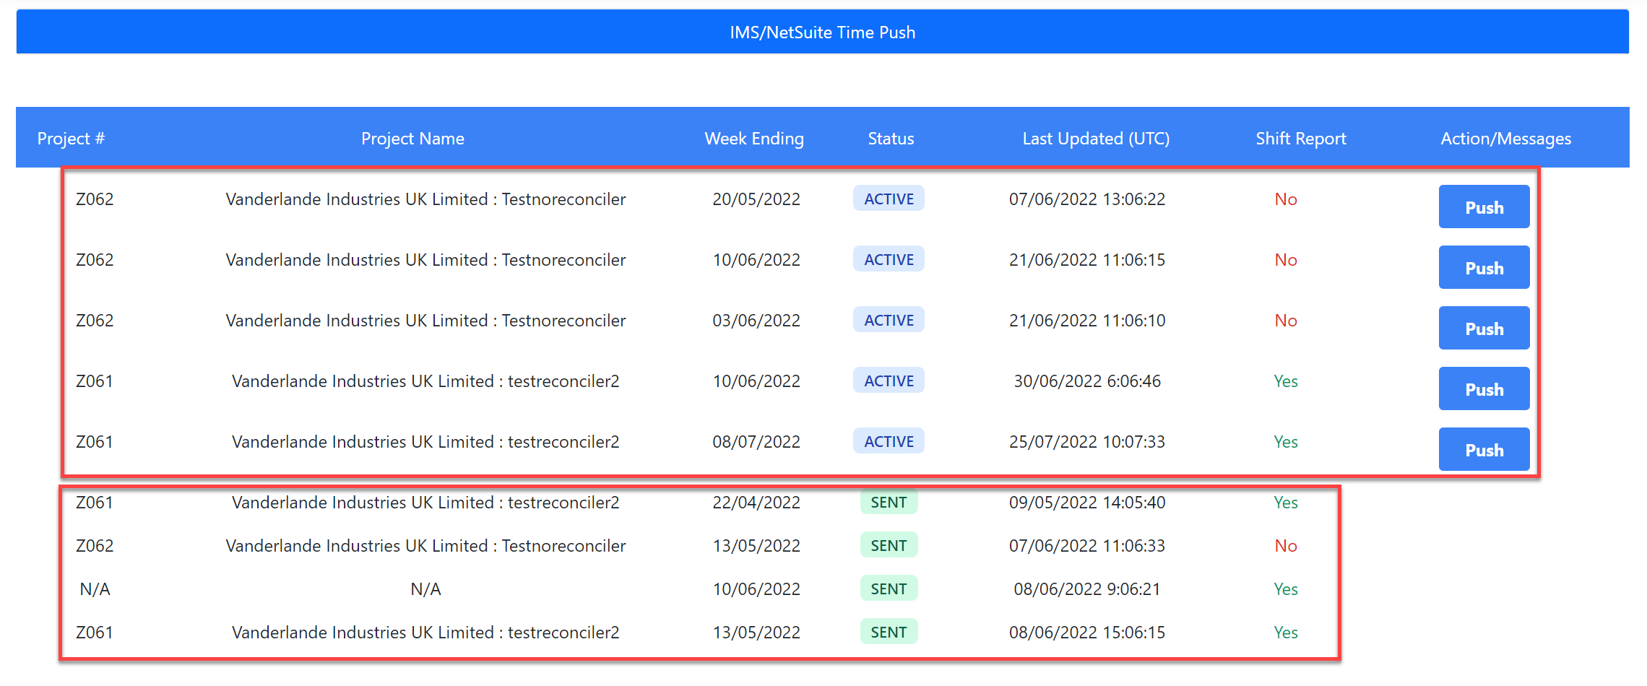Click the Project Name column header
Image resolution: width=1647 pixels, height=686 pixels.
pos(412,139)
